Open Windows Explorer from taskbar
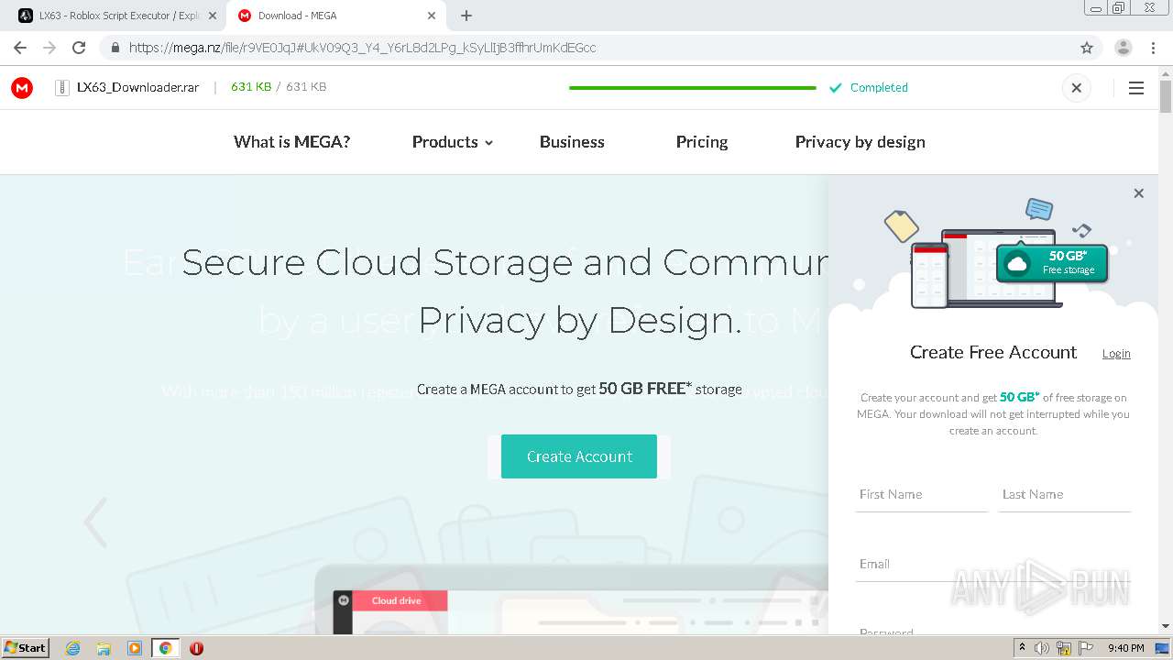 104,648
